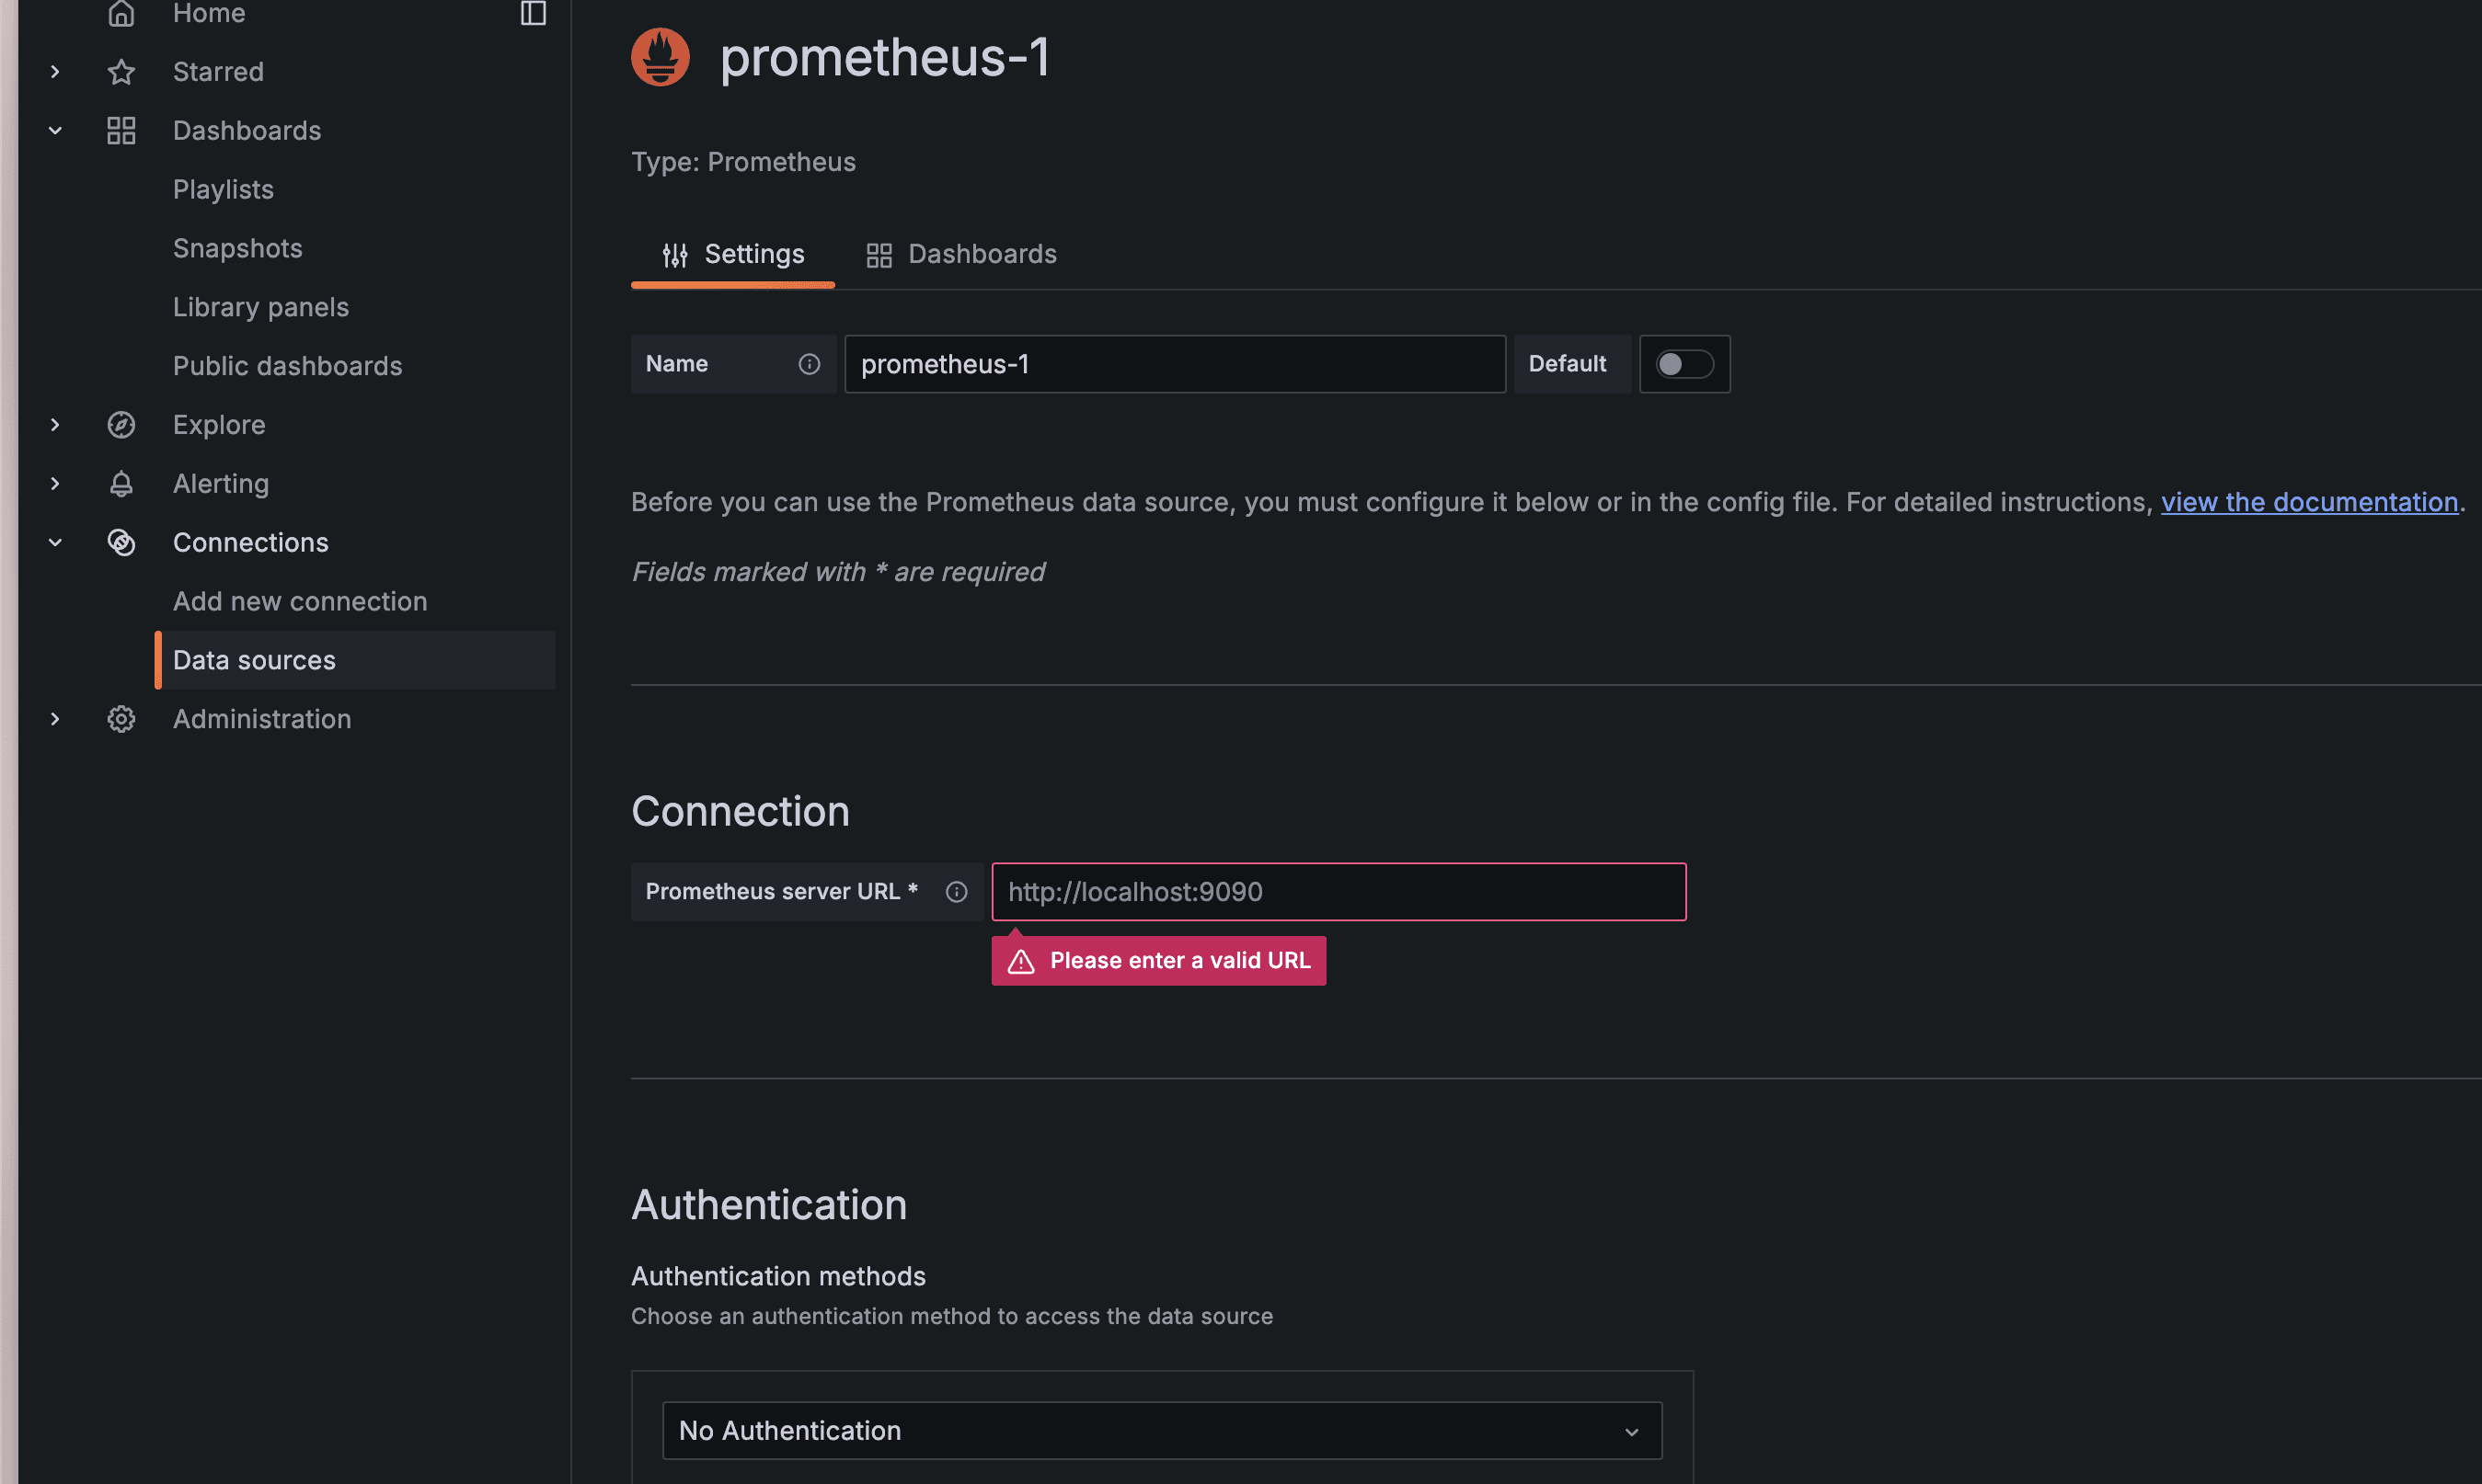This screenshot has height=1484, width=2482.
Task: Click the dock menu panel icon
Action: (534, 13)
